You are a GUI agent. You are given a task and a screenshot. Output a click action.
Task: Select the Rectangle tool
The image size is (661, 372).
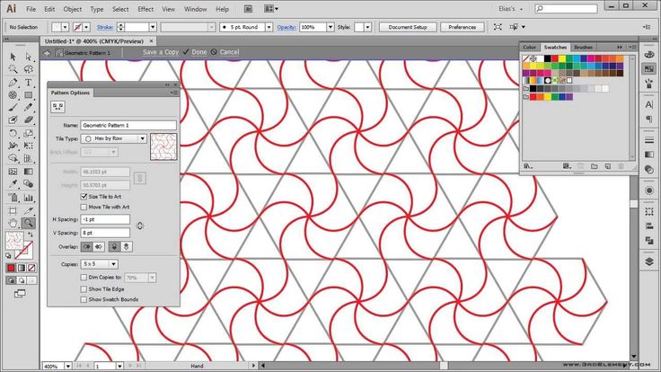pyautogui.click(x=28, y=95)
